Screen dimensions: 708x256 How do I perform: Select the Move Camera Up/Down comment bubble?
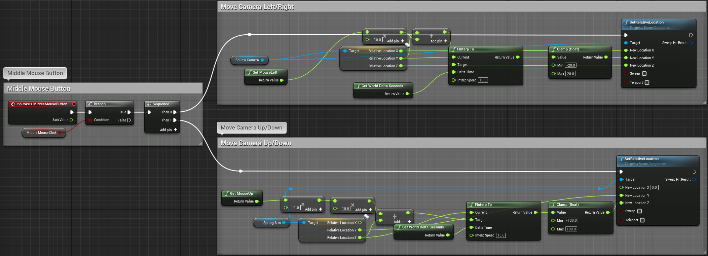pos(251,128)
